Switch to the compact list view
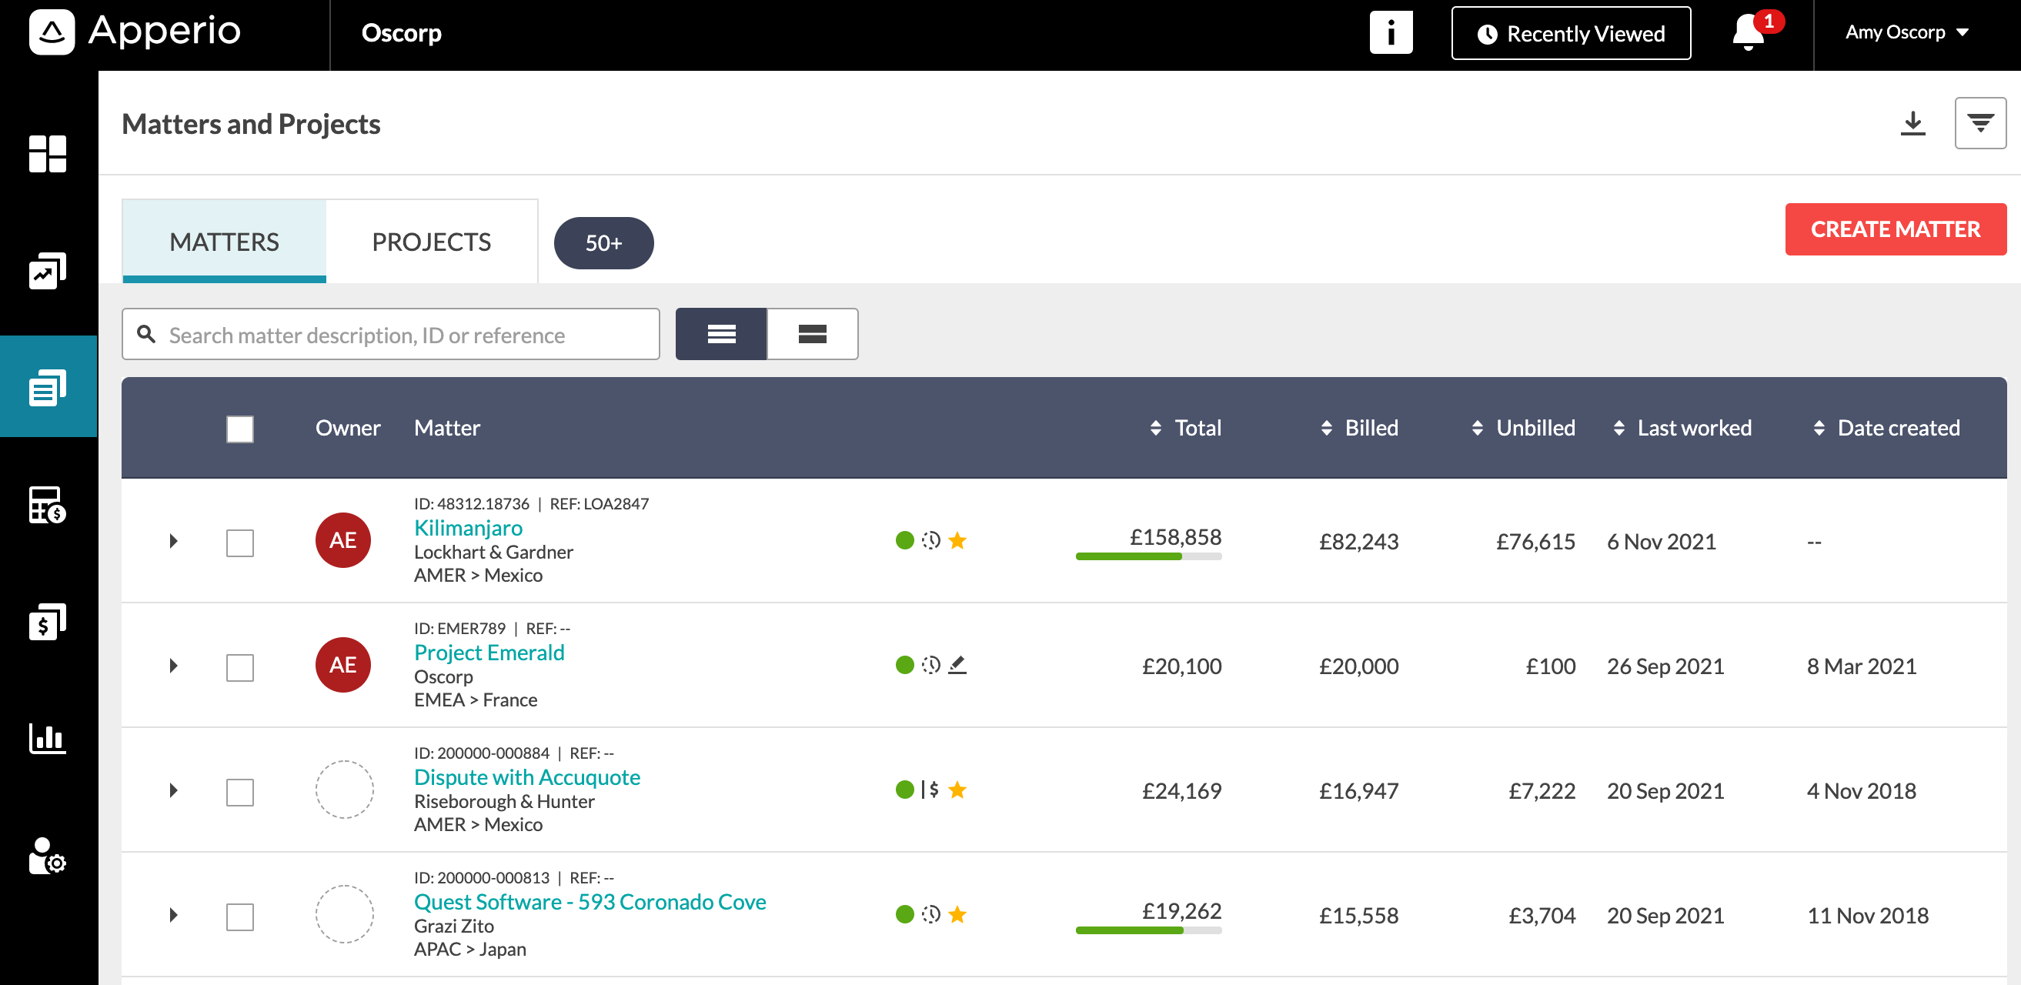 pos(721,334)
